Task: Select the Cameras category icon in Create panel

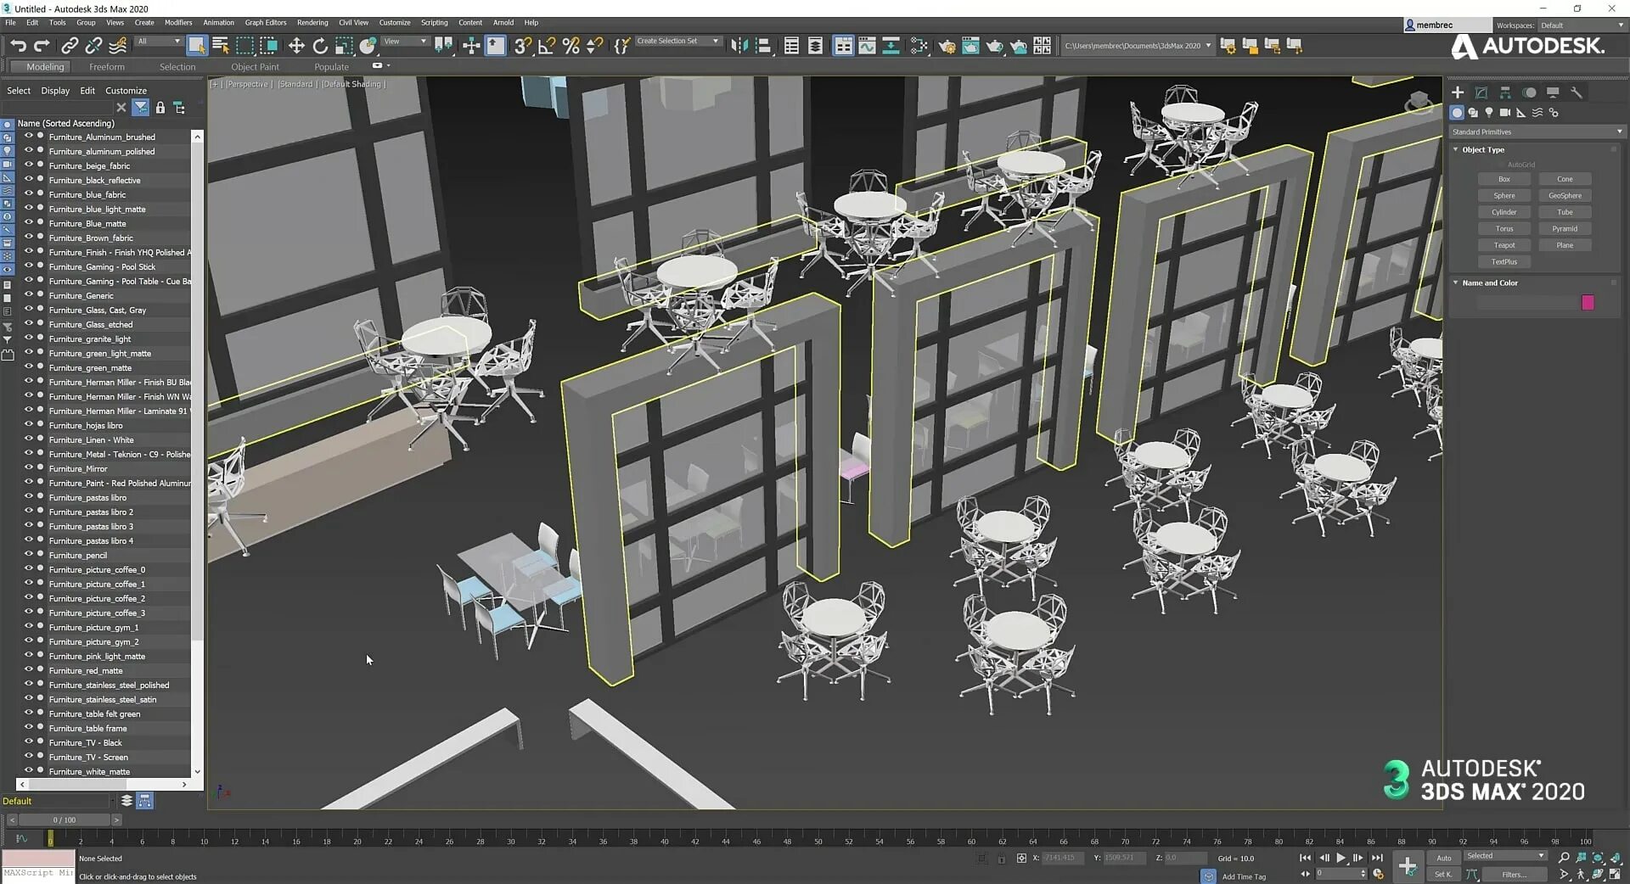Action: coord(1504,113)
